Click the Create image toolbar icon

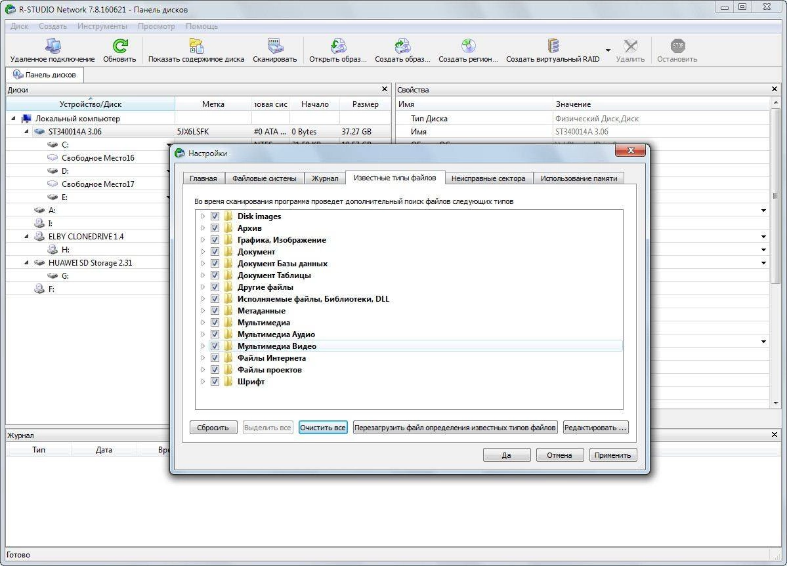402,46
